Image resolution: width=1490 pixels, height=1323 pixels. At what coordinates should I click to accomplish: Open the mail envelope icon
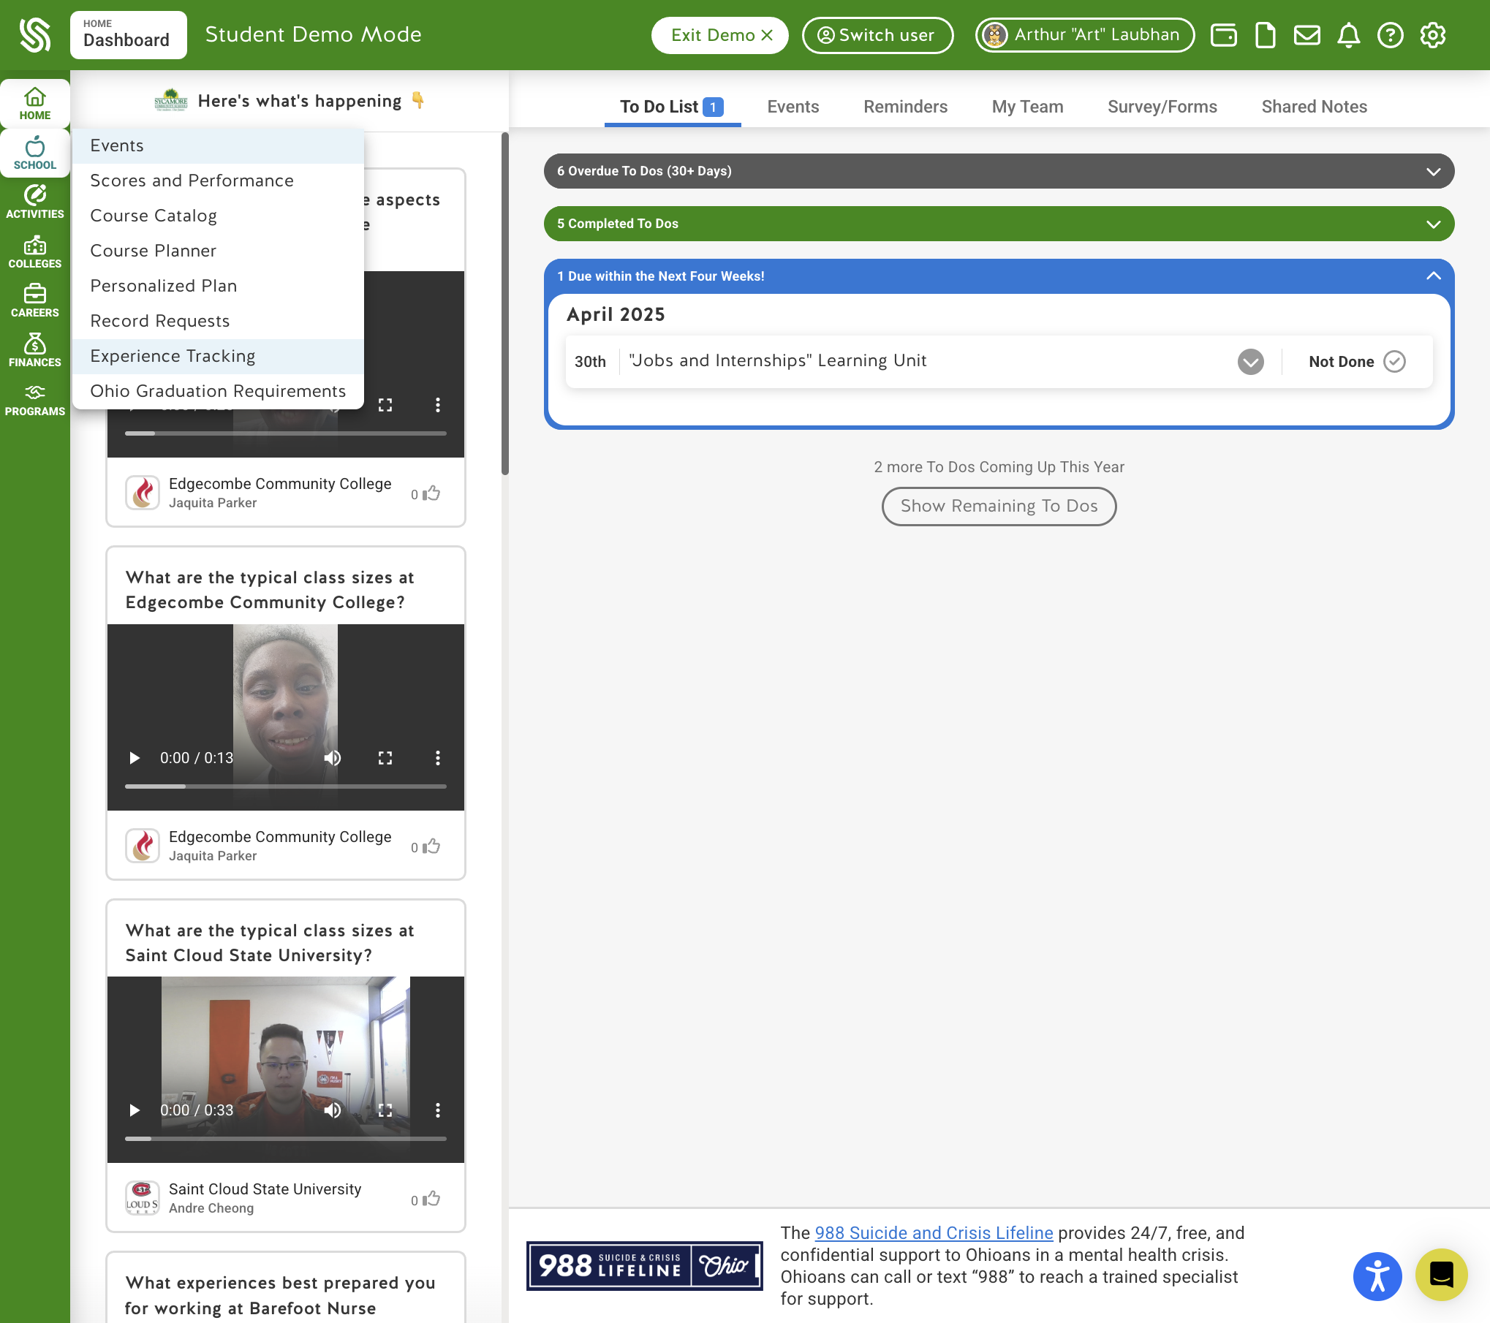click(1307, 35)
